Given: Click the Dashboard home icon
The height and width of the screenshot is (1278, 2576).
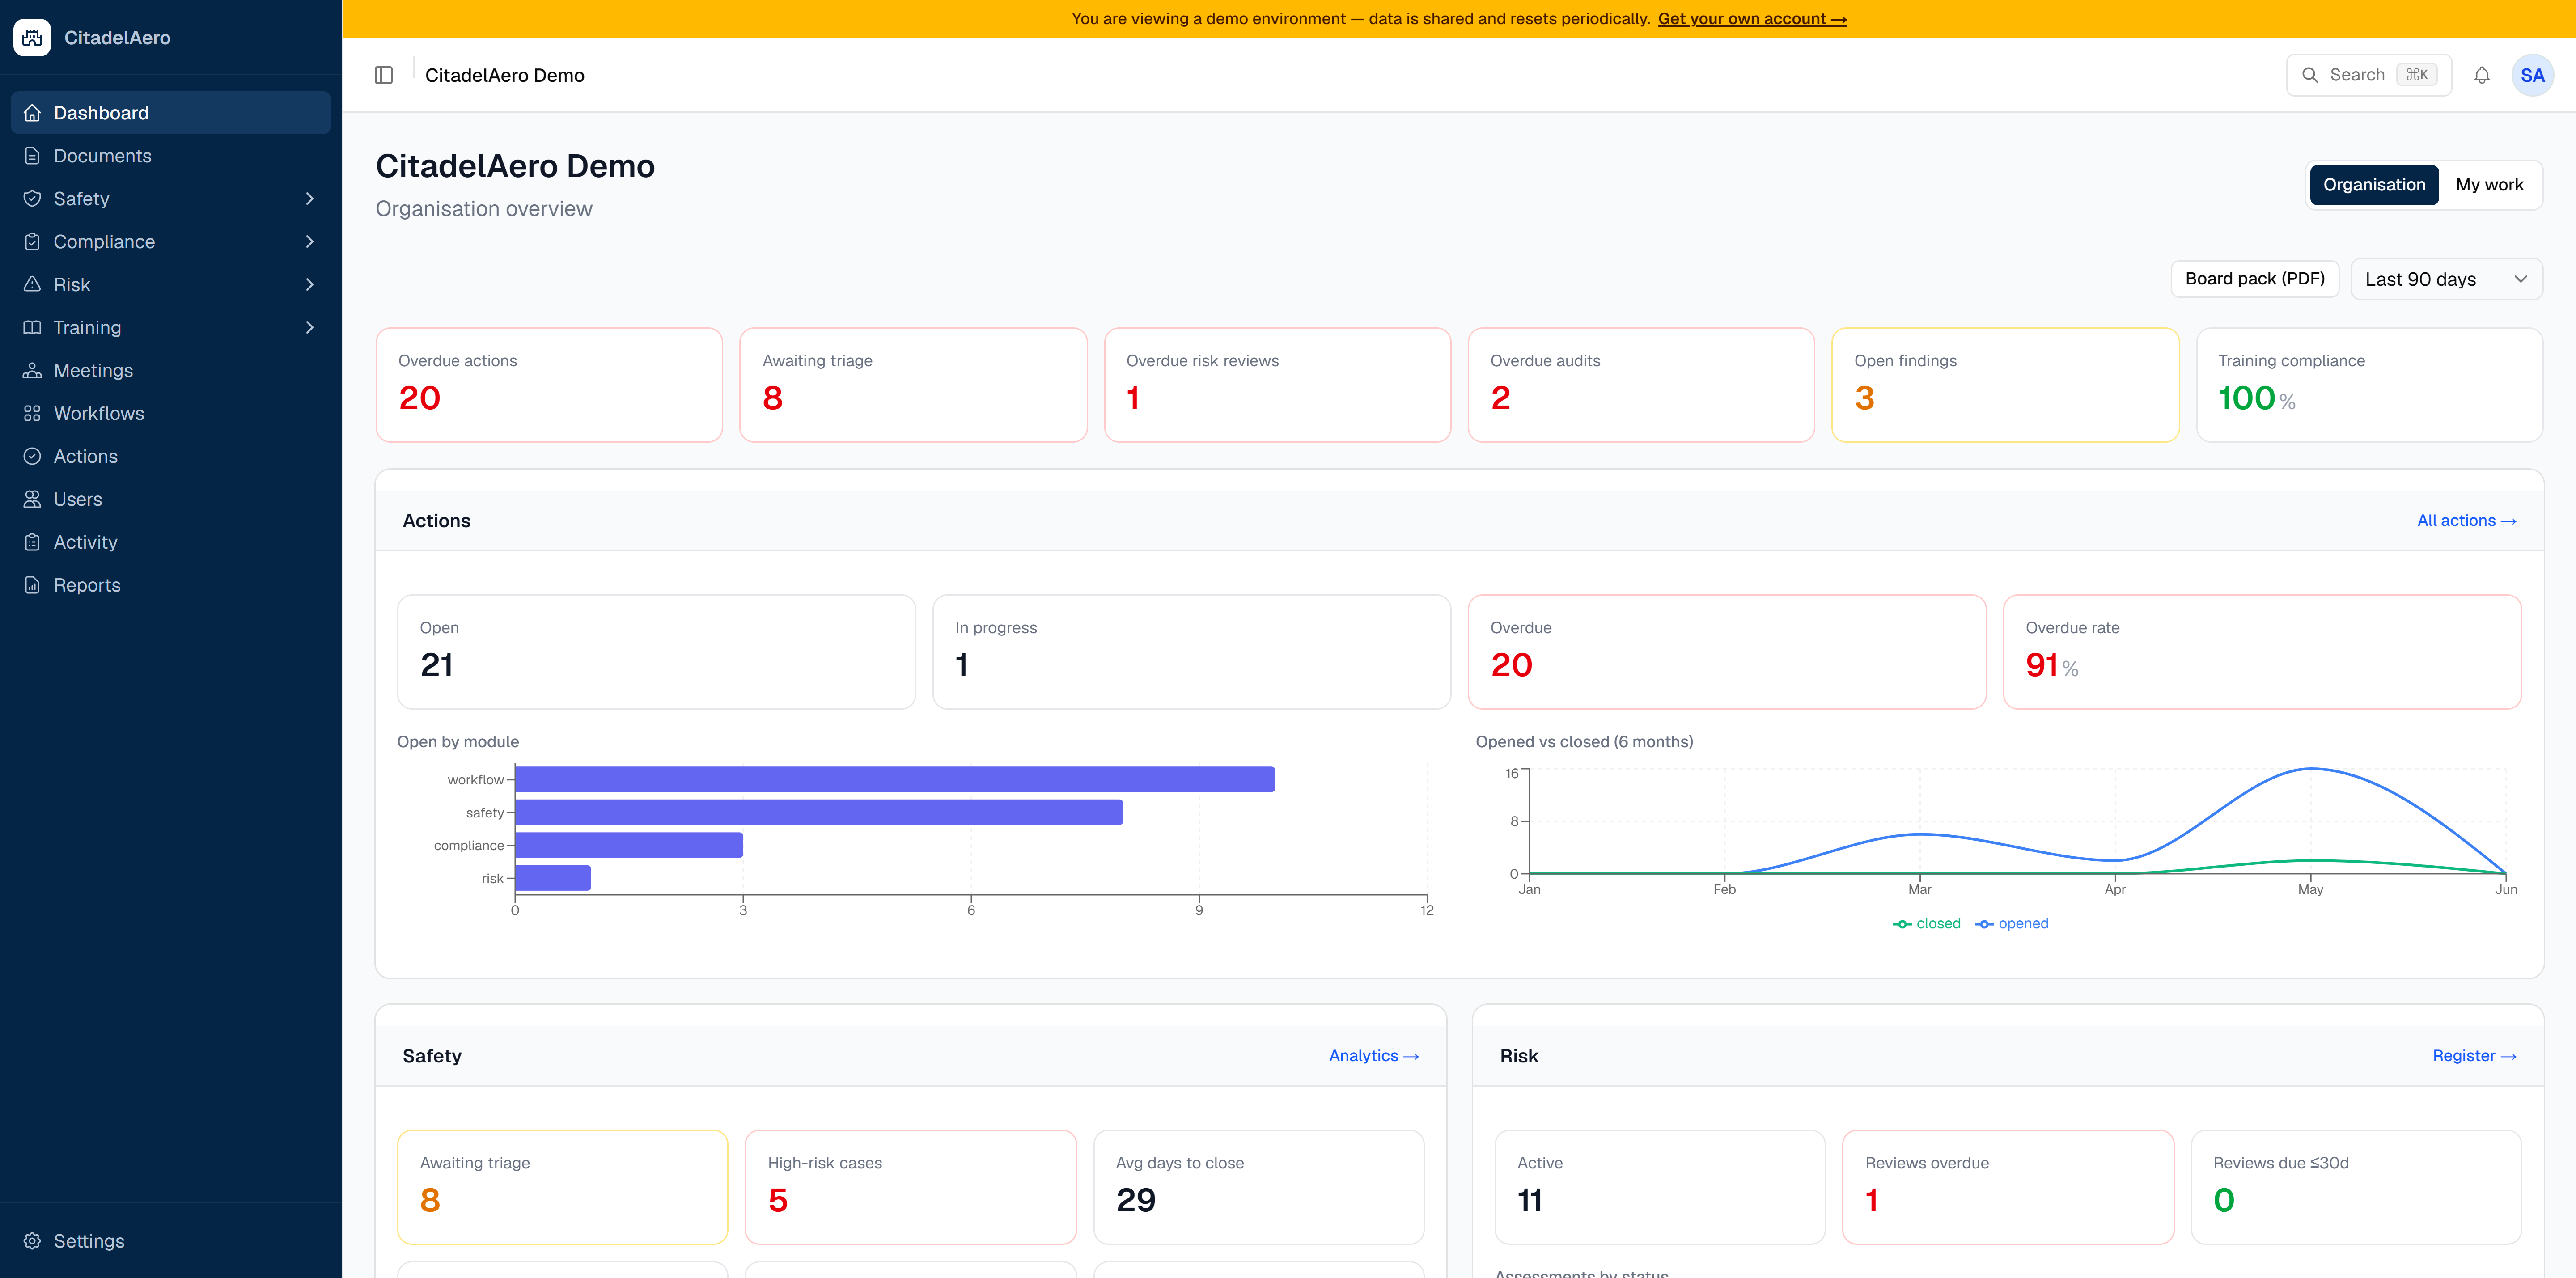Looking at the screenshot, I should pyautogui.click(x=32, y=113).
